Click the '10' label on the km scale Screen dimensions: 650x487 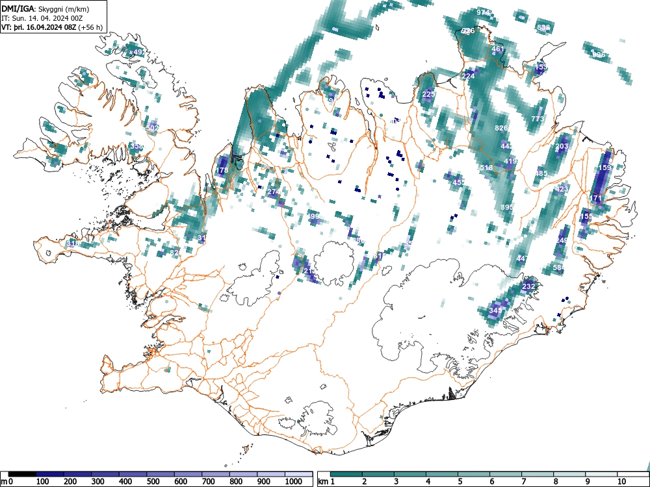click(621, 482)
